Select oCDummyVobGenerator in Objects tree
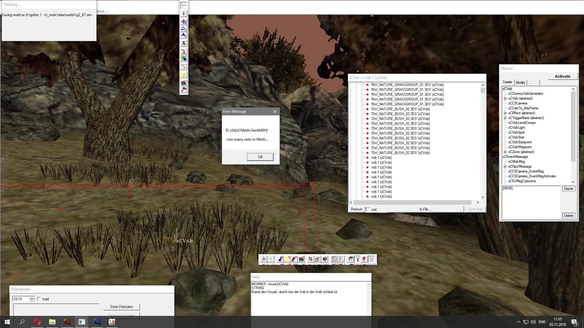The width and height of the screenshot is (584, 328). click(x=526, y=94)
